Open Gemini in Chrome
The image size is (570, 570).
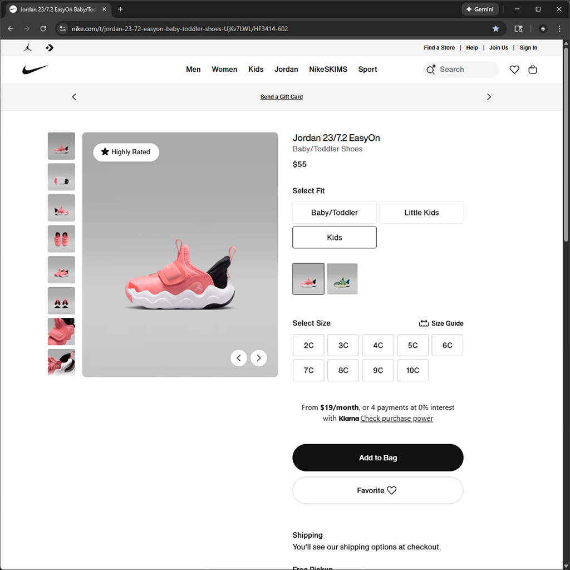click(x=480, y=9)
